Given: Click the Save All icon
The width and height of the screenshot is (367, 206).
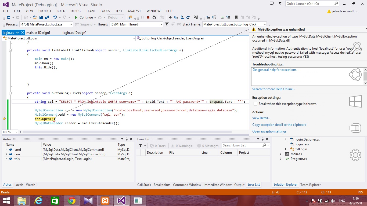Looking at the screenshot, I should [x=47, y=17].
